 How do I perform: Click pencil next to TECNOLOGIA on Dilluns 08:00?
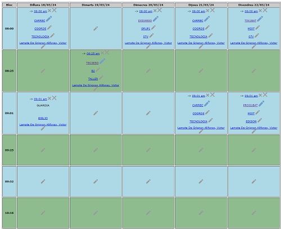[x=52, y=35]
